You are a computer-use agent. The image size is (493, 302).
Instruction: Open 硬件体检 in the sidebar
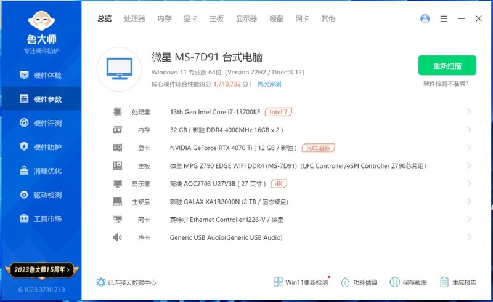(41, 75)
